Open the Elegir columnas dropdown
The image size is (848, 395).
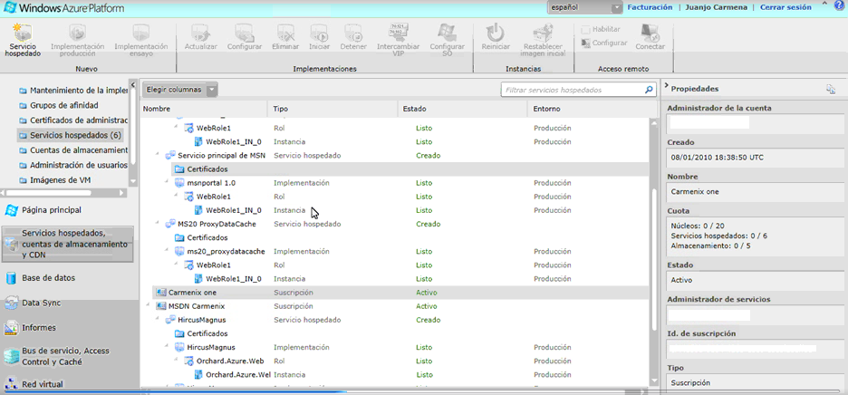[180, 90]
